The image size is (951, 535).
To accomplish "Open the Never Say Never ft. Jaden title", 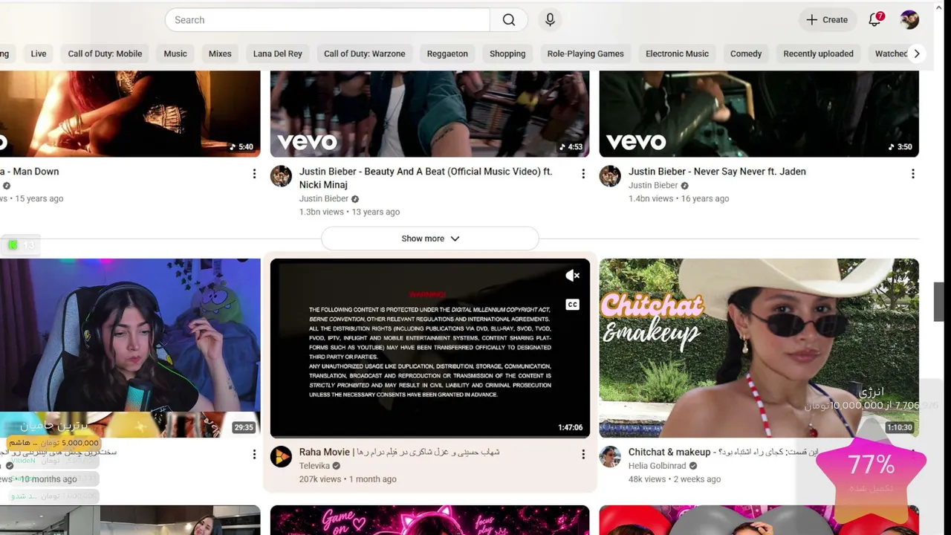I will tap(717, 172).
